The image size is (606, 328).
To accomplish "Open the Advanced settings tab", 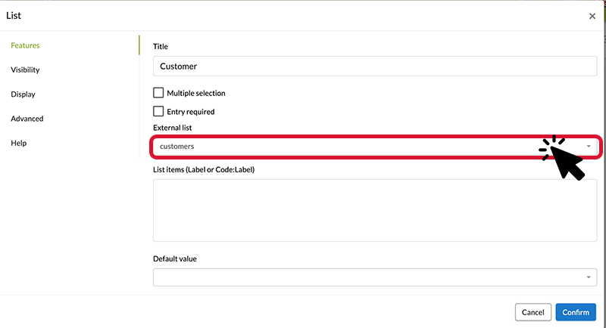I will [27, 119].
